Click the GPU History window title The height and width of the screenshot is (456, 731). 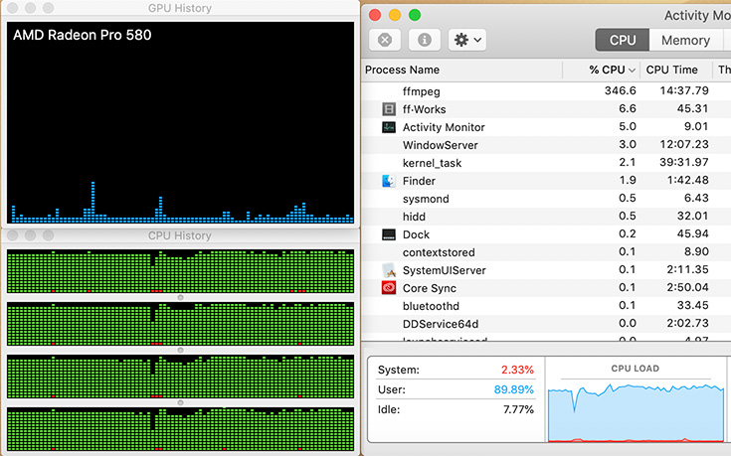tap(180, 8)
